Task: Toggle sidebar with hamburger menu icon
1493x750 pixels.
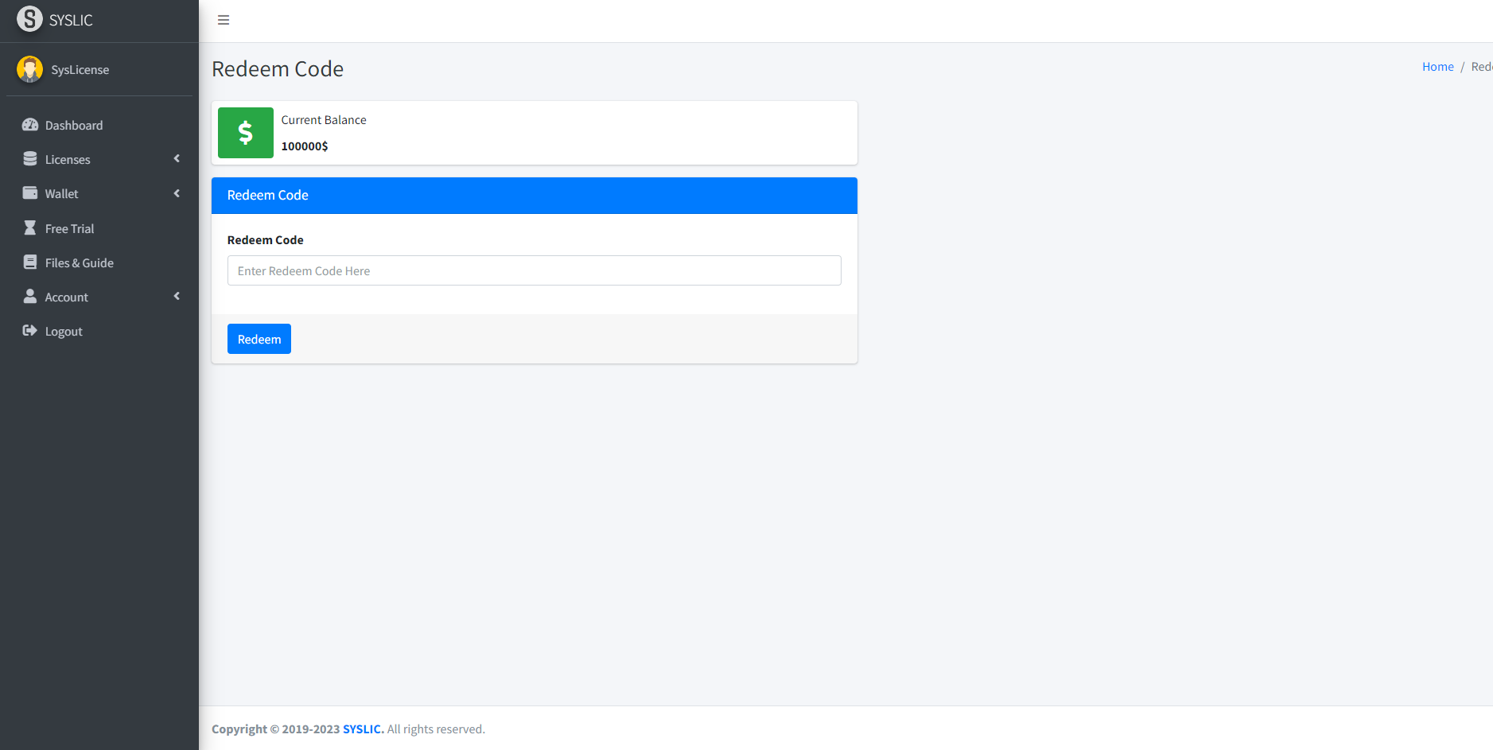Action: 224,20
